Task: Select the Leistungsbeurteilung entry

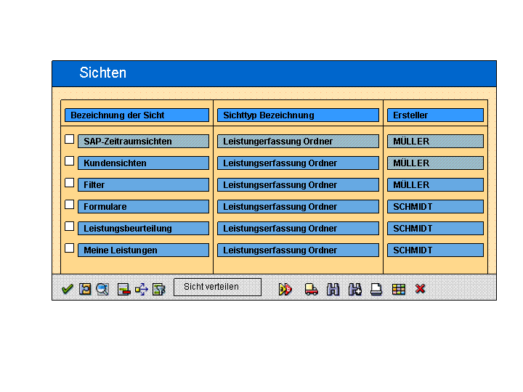Action: tap(143, 229)
